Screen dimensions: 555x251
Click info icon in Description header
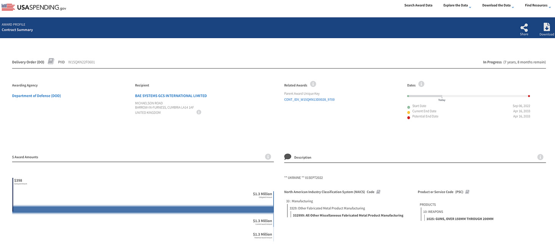pos(540,157)
